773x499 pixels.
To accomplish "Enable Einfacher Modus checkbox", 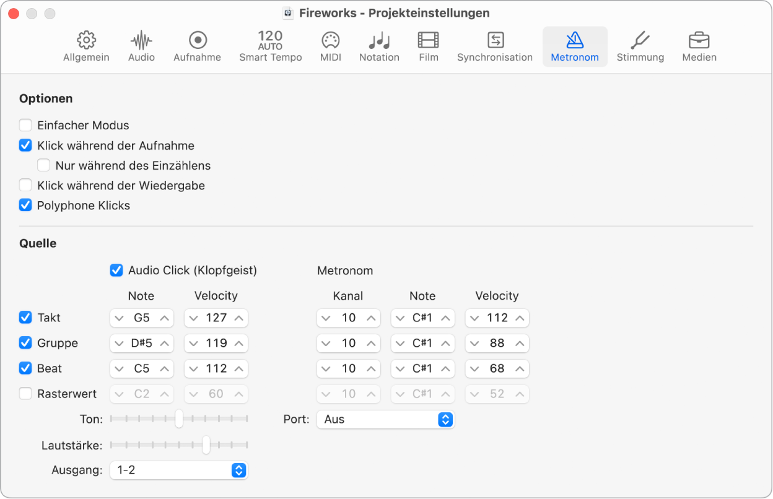I will point(25,126).
